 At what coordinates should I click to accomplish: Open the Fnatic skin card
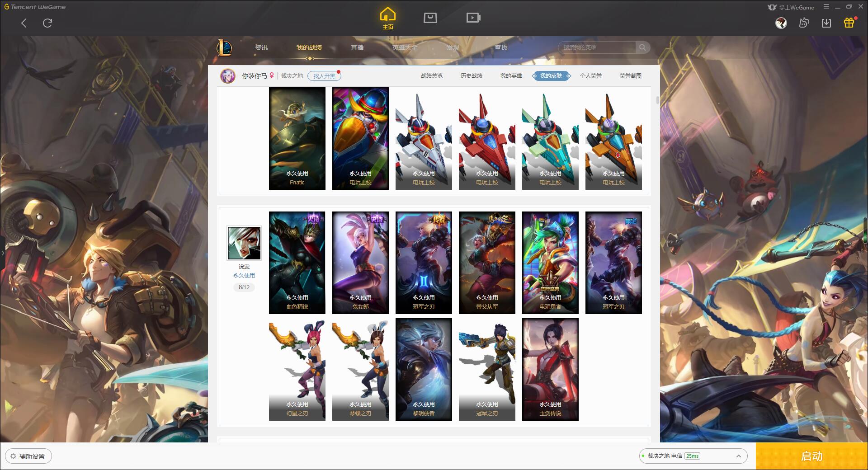point(297,138)
